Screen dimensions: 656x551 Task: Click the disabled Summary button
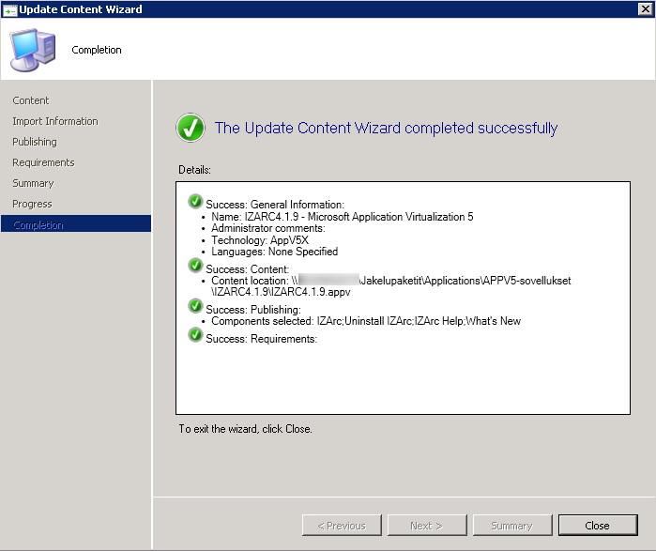(512, 525)
